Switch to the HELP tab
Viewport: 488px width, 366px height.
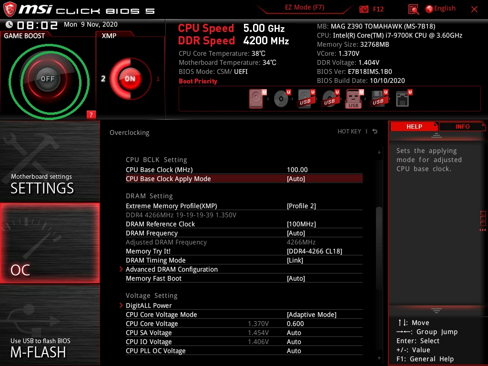click(x=414, y=127)
